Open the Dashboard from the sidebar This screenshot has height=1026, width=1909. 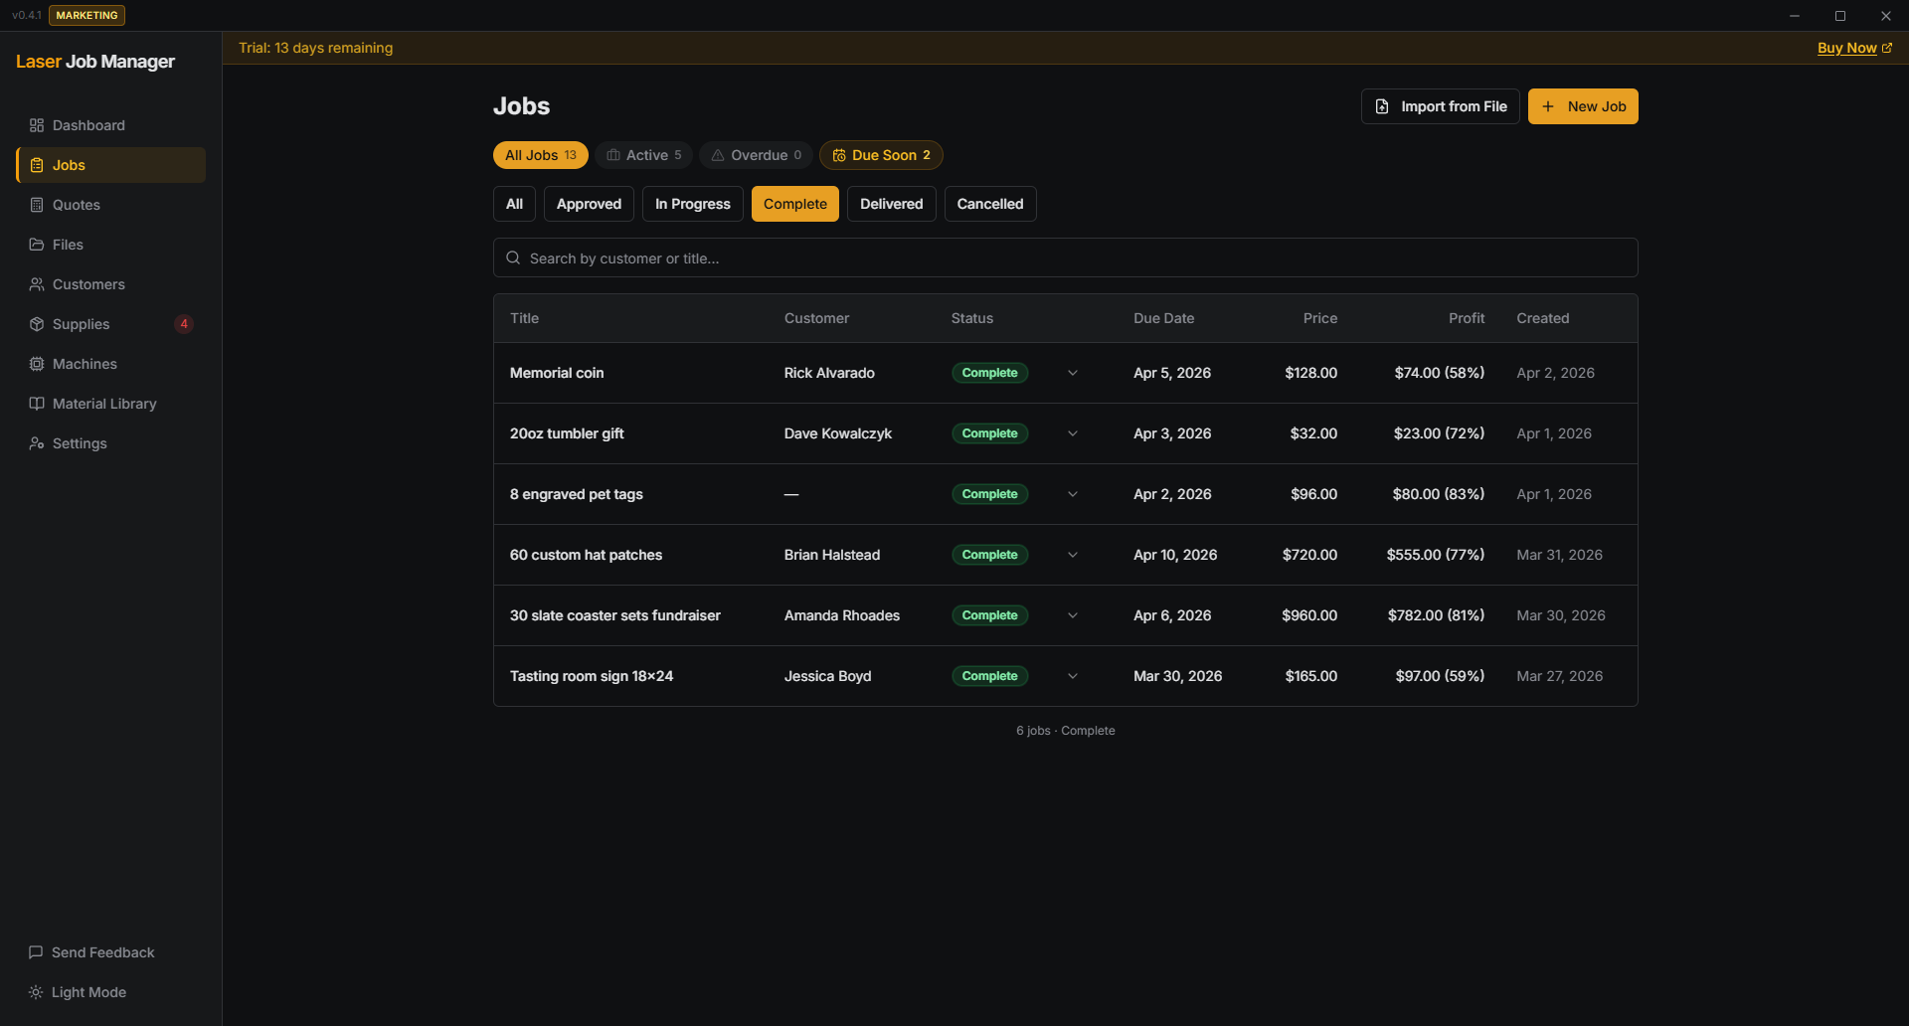click(89, 125)
